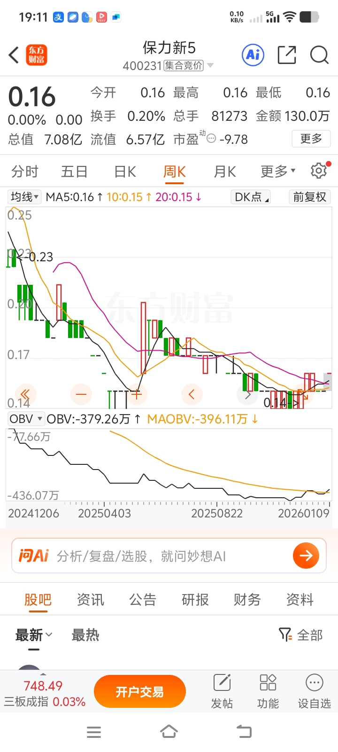This screenshot has height=752, width=338.
Task: Open chart settings gear icon
Action: (x=319, y=171)
